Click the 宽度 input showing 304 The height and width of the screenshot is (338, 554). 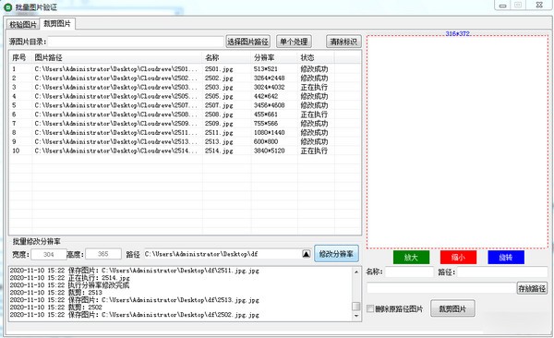49,254
